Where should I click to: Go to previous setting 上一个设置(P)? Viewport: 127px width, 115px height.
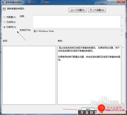(x=77, y=10)
